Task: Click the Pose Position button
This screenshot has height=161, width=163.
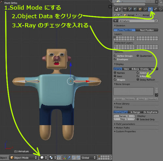Action: (125, 30)
